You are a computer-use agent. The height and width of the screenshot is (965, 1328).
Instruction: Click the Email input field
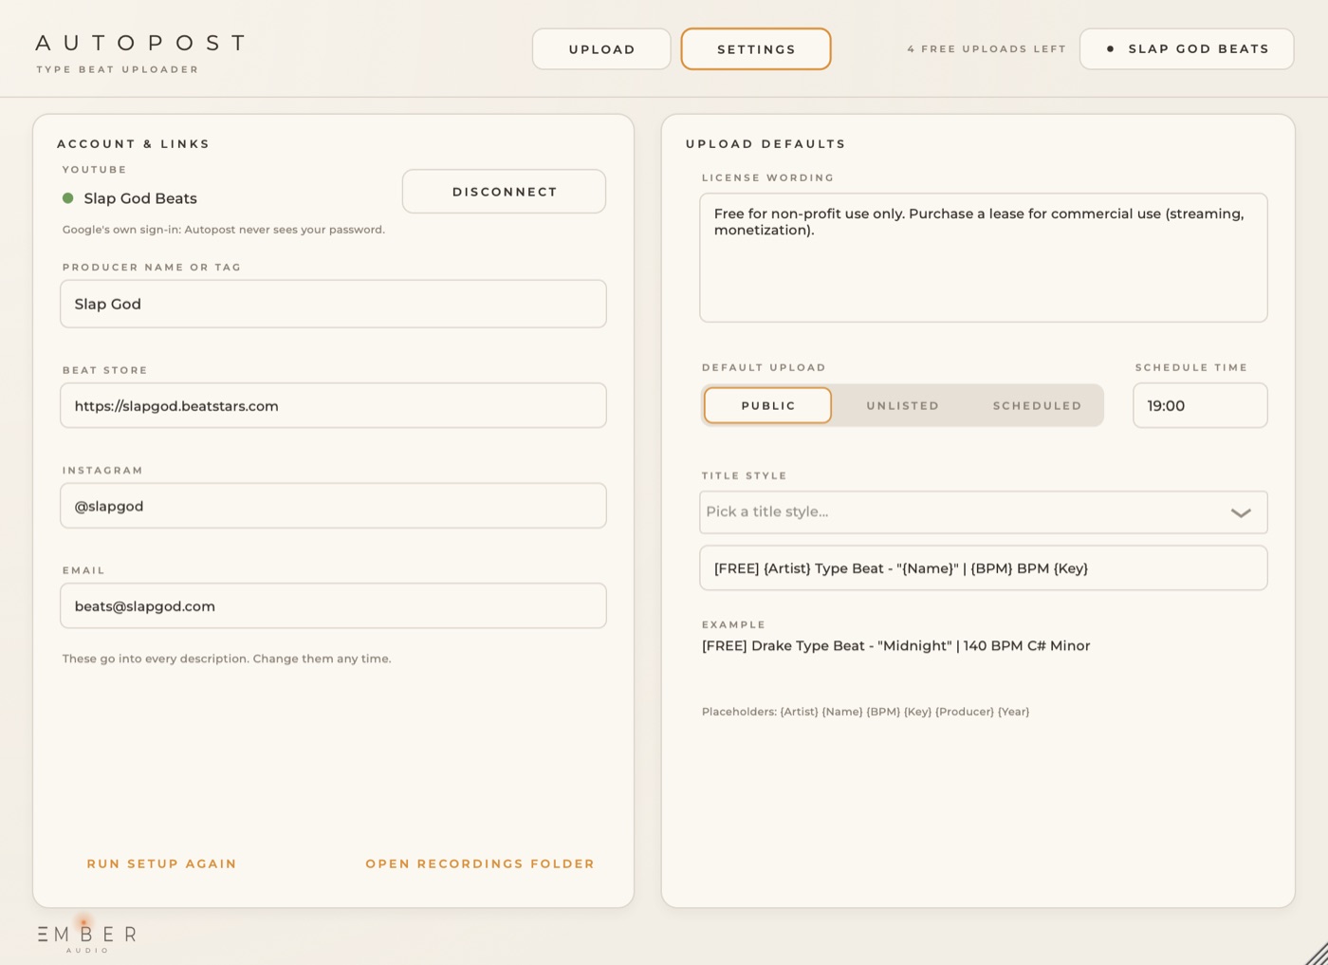click(x=333, y=606)
